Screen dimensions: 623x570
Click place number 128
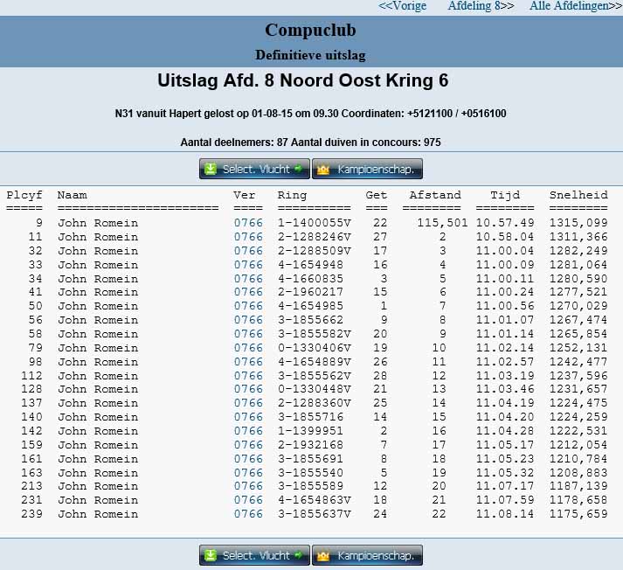coord(31,389)
